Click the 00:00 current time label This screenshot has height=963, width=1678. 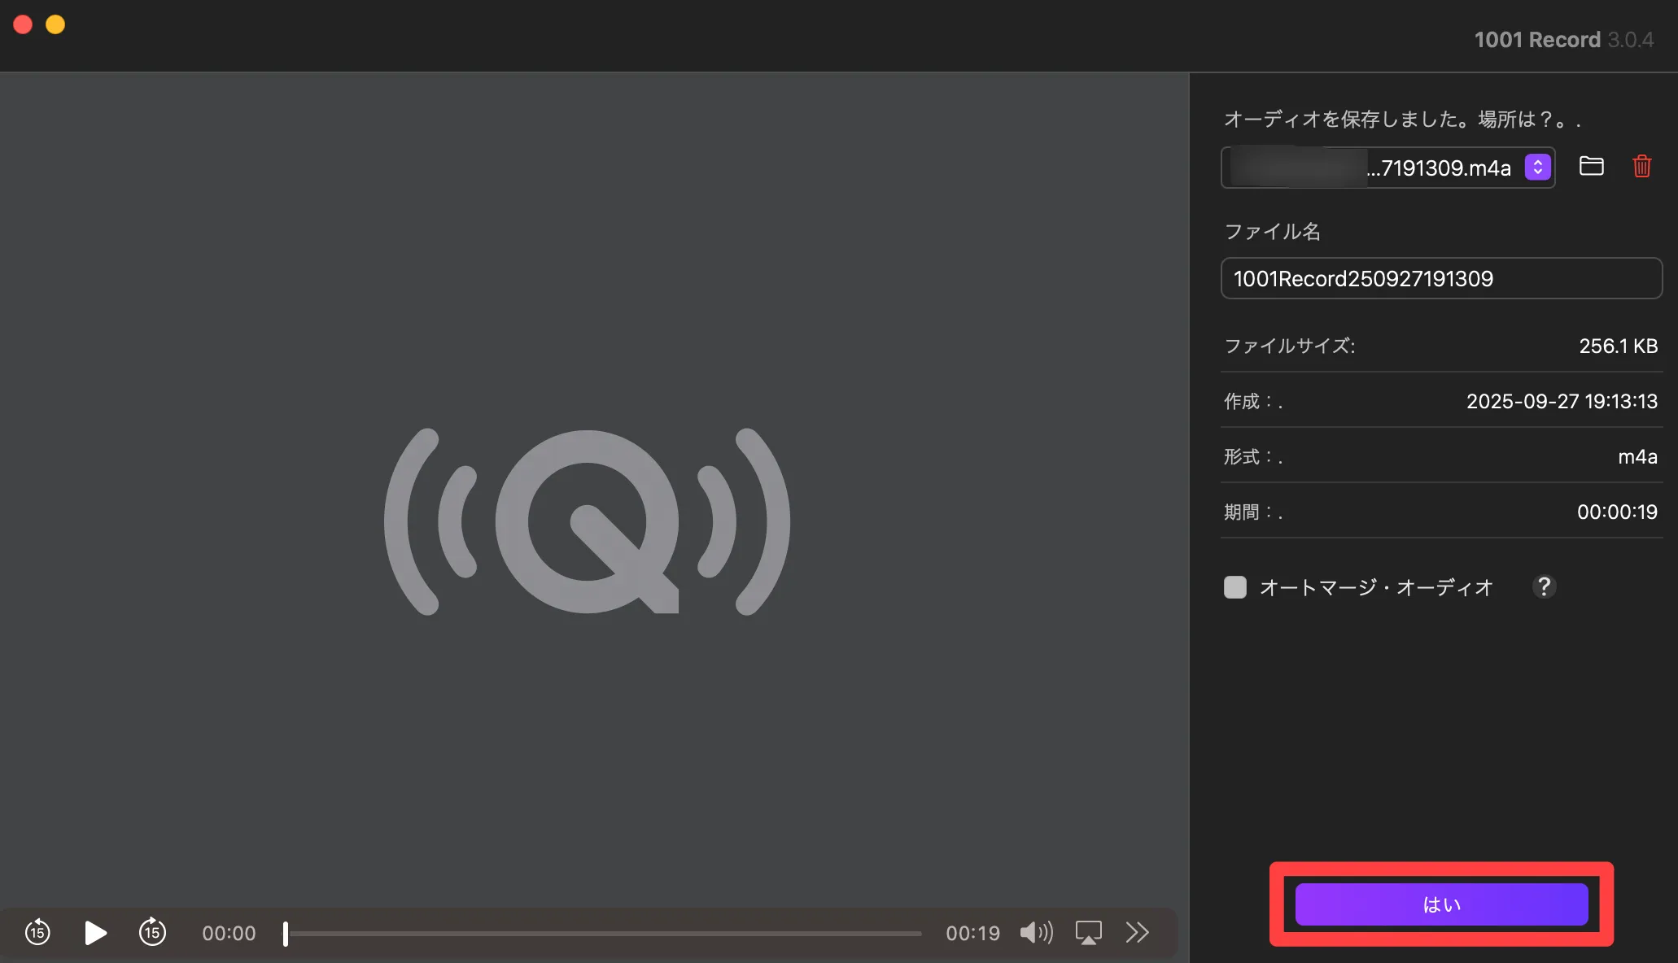229,934
